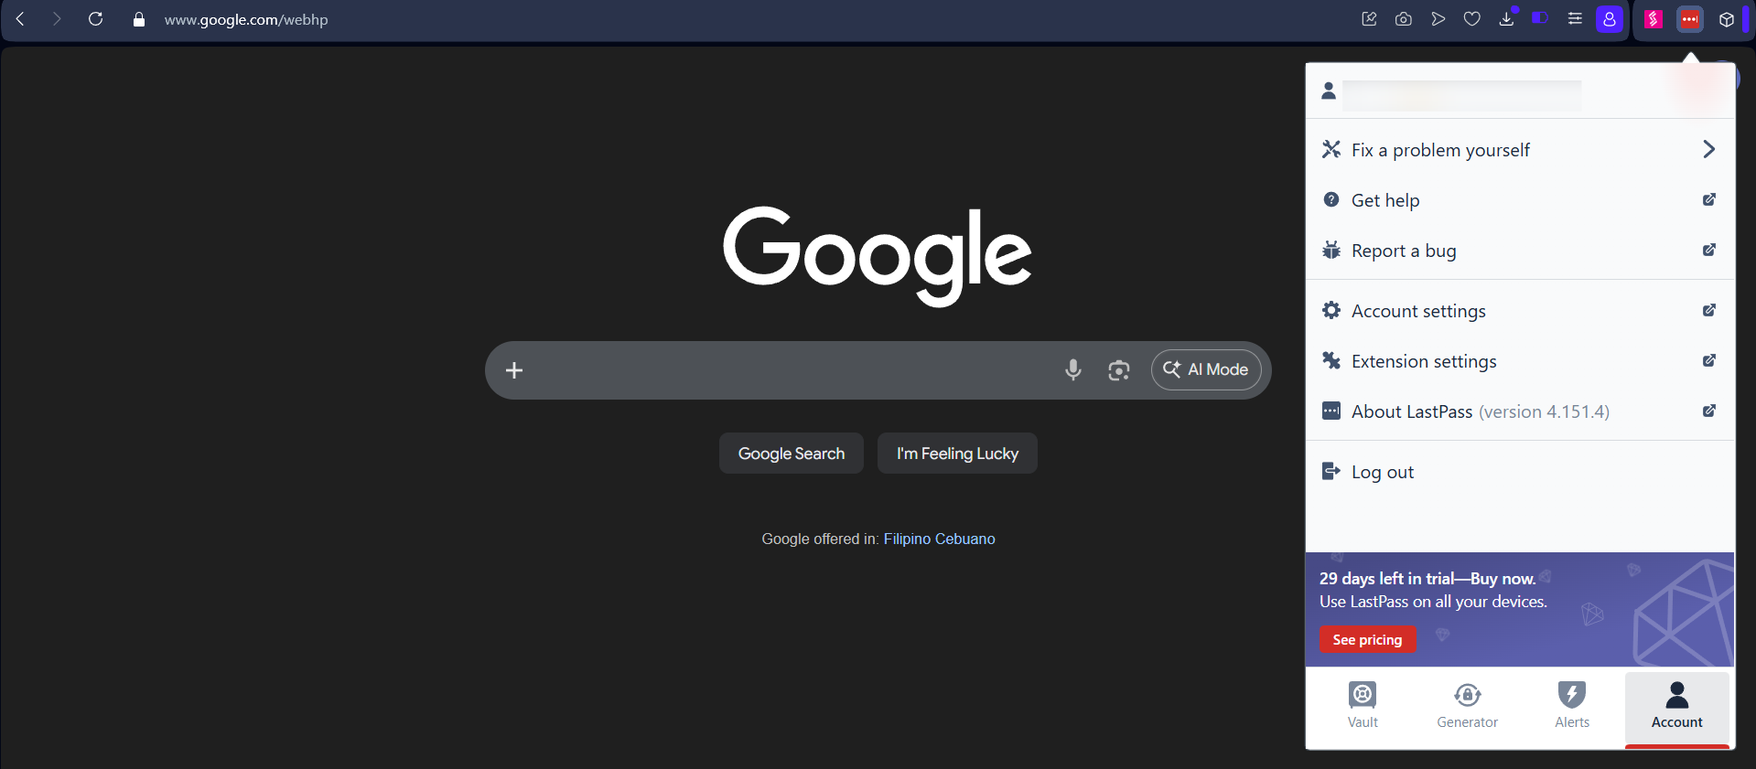Screen dimensions: 1756x769
Task: Close the popup via the LastPass toolbar icon
Action: point(1690,19)
